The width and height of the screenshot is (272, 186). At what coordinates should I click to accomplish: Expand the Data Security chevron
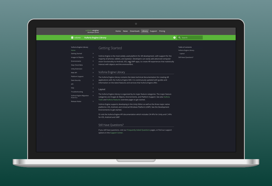click(x=93, y=80)
